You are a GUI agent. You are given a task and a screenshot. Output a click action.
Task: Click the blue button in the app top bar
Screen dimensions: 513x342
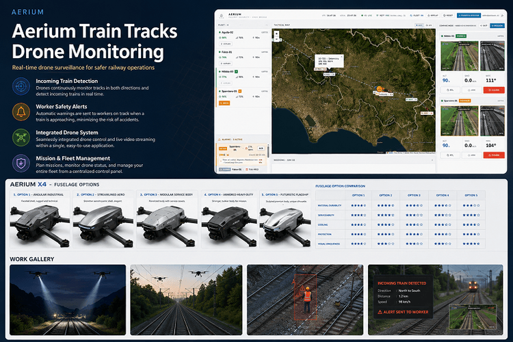click(x=469, y=15)
